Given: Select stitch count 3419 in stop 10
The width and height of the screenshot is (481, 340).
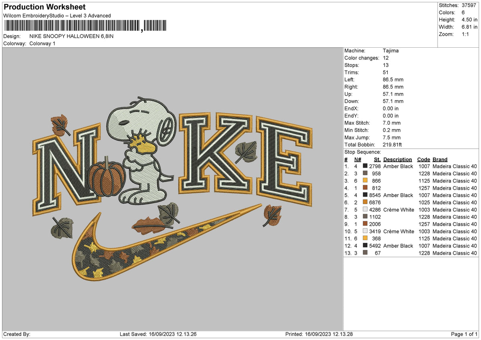Looking at the screenshot, I should (x=375, y=231).
